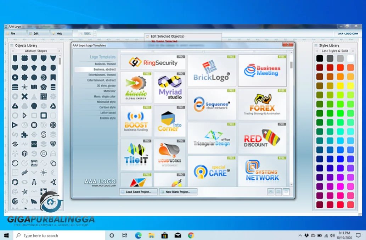Click the New Blank Project button
The height and width of the screenshot is (240, 366).
[x=178, y=192]
